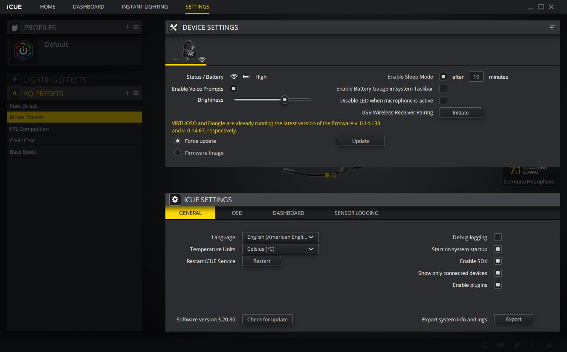
Task: Open the Profiles hamburger menu
Action: (136, 27)
